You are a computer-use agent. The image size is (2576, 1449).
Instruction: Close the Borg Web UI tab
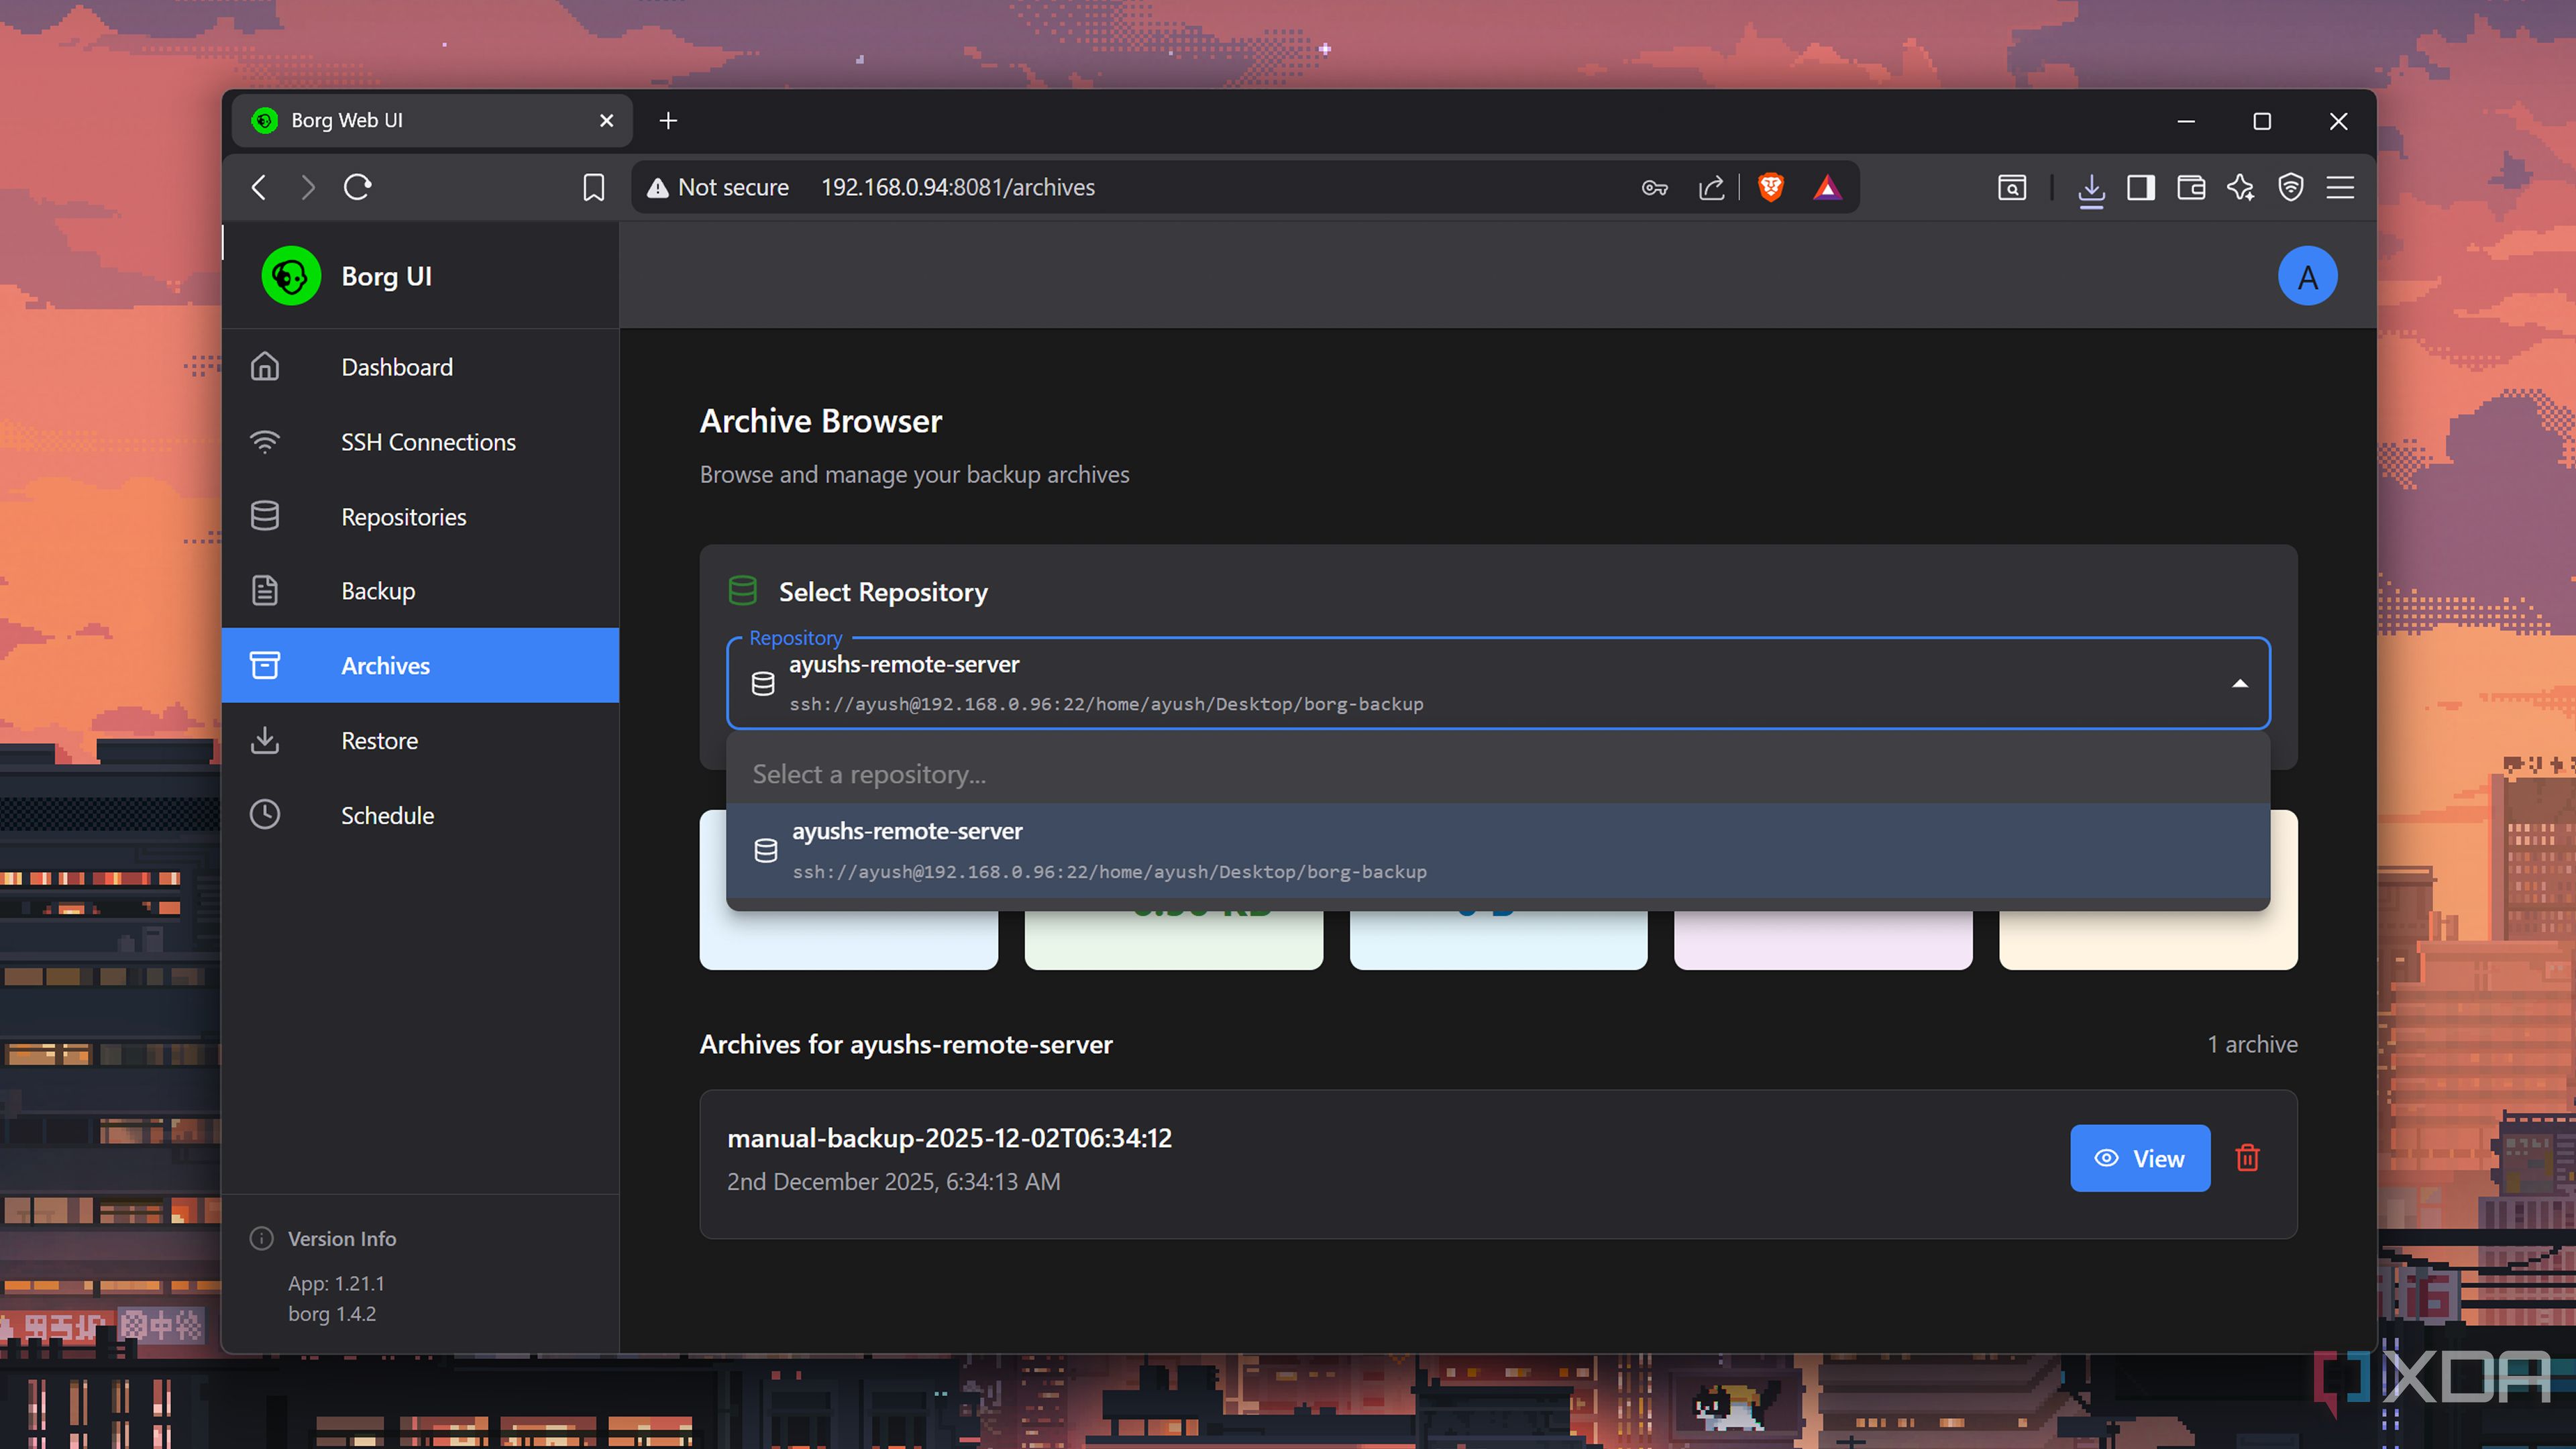[x=606, y=121]
